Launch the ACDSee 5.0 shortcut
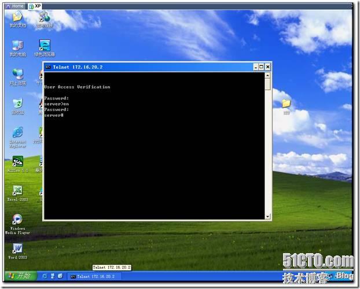This screenshot has width=360, height=289. (18, 164)
